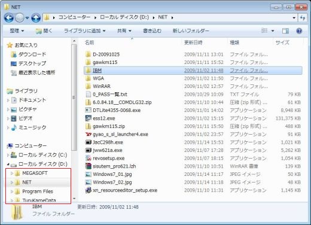Click the change view icon
This screenshot has width=311, height=225.
pyautogui.click(x=264, y=31)
